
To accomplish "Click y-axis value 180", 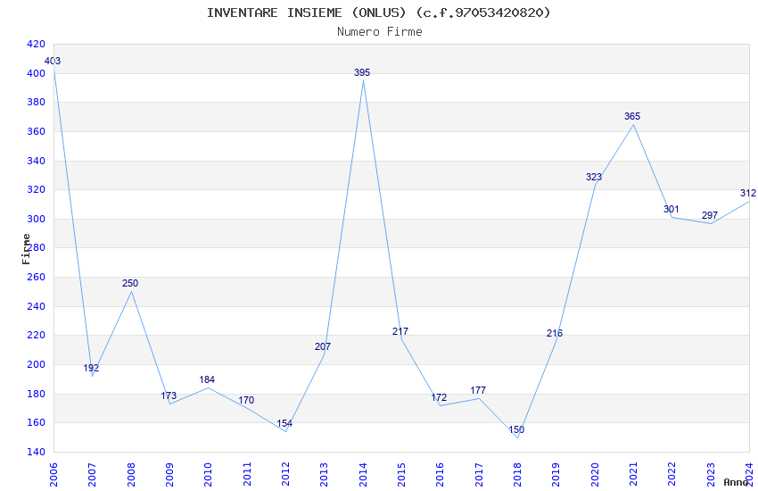I will (36, 394).
